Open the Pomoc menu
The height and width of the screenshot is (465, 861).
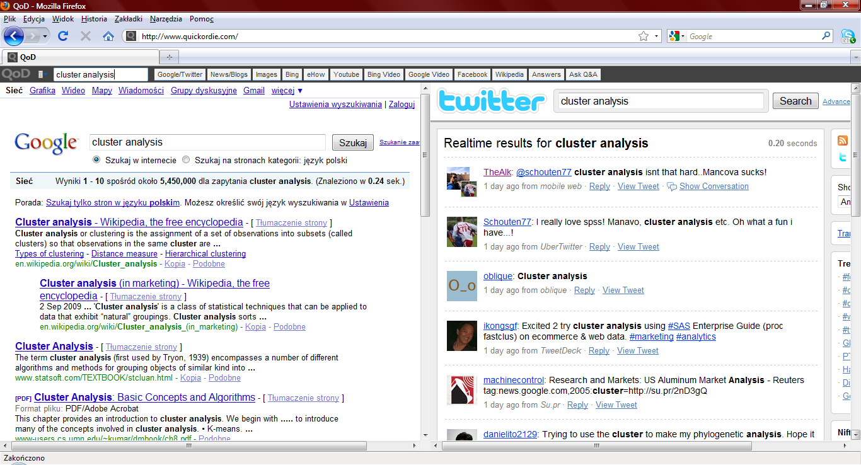pos(202,19)
